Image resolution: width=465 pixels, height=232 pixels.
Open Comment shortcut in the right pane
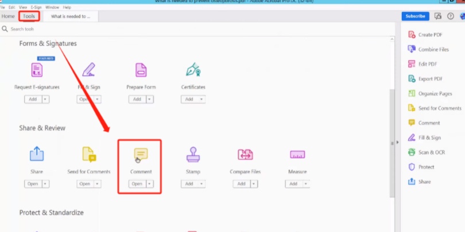424,123
